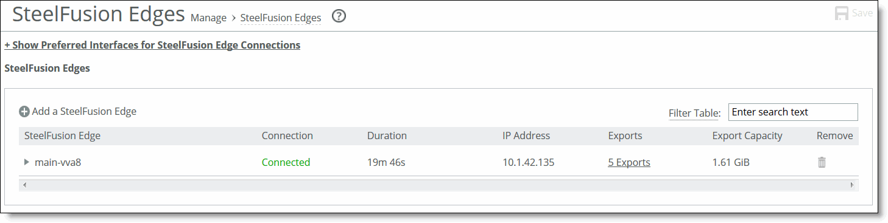Open the SteelFusion Edges breadcrumb link
Screen dimensions: 888x223
pos(281,18)
